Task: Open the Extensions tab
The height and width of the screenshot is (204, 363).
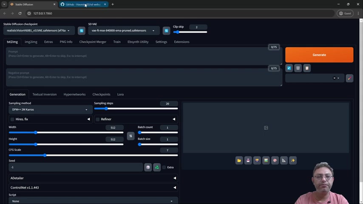Action: coord(182,42)
